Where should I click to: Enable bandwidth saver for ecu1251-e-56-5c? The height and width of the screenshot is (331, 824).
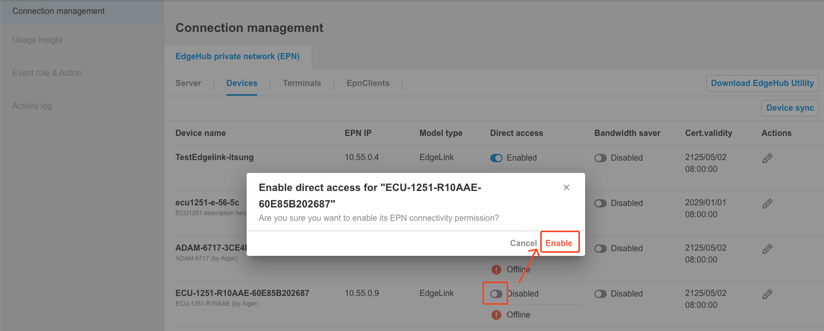point(601,203)
